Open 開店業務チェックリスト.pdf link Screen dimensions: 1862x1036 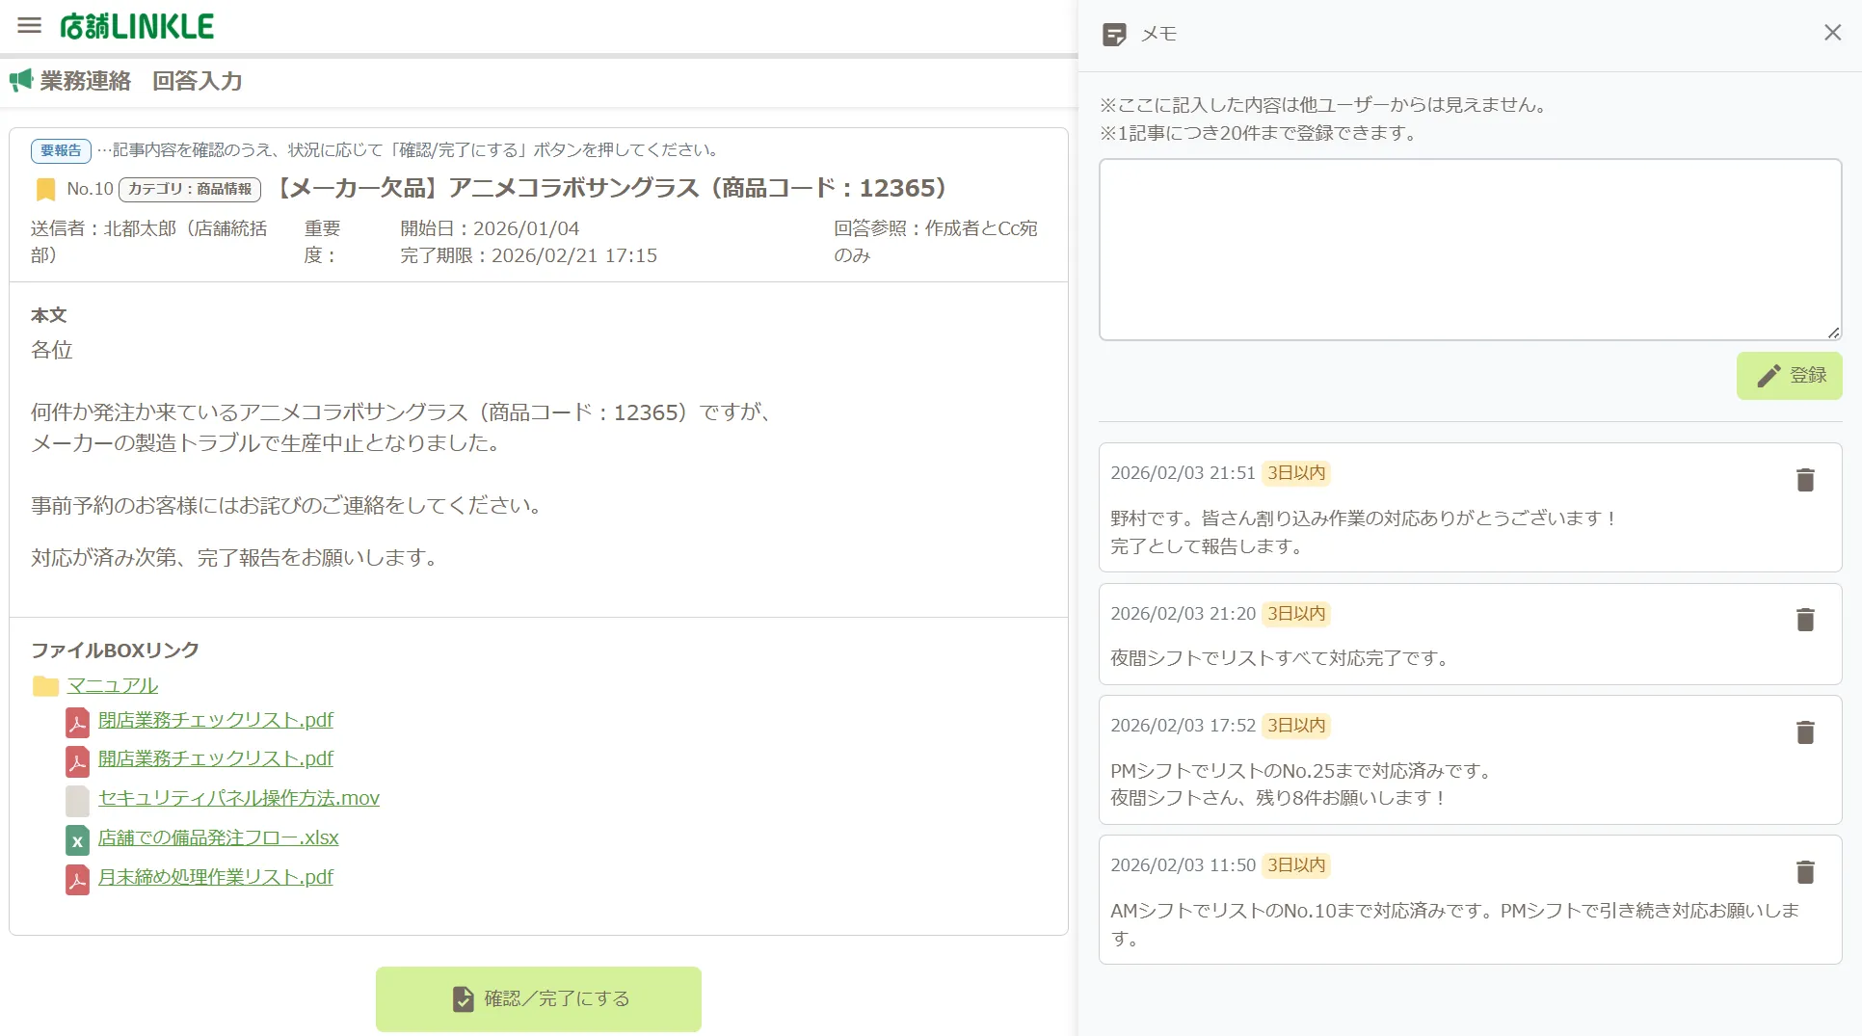click(215, 759)
